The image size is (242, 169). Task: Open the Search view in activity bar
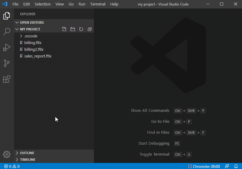coord(7,32)
